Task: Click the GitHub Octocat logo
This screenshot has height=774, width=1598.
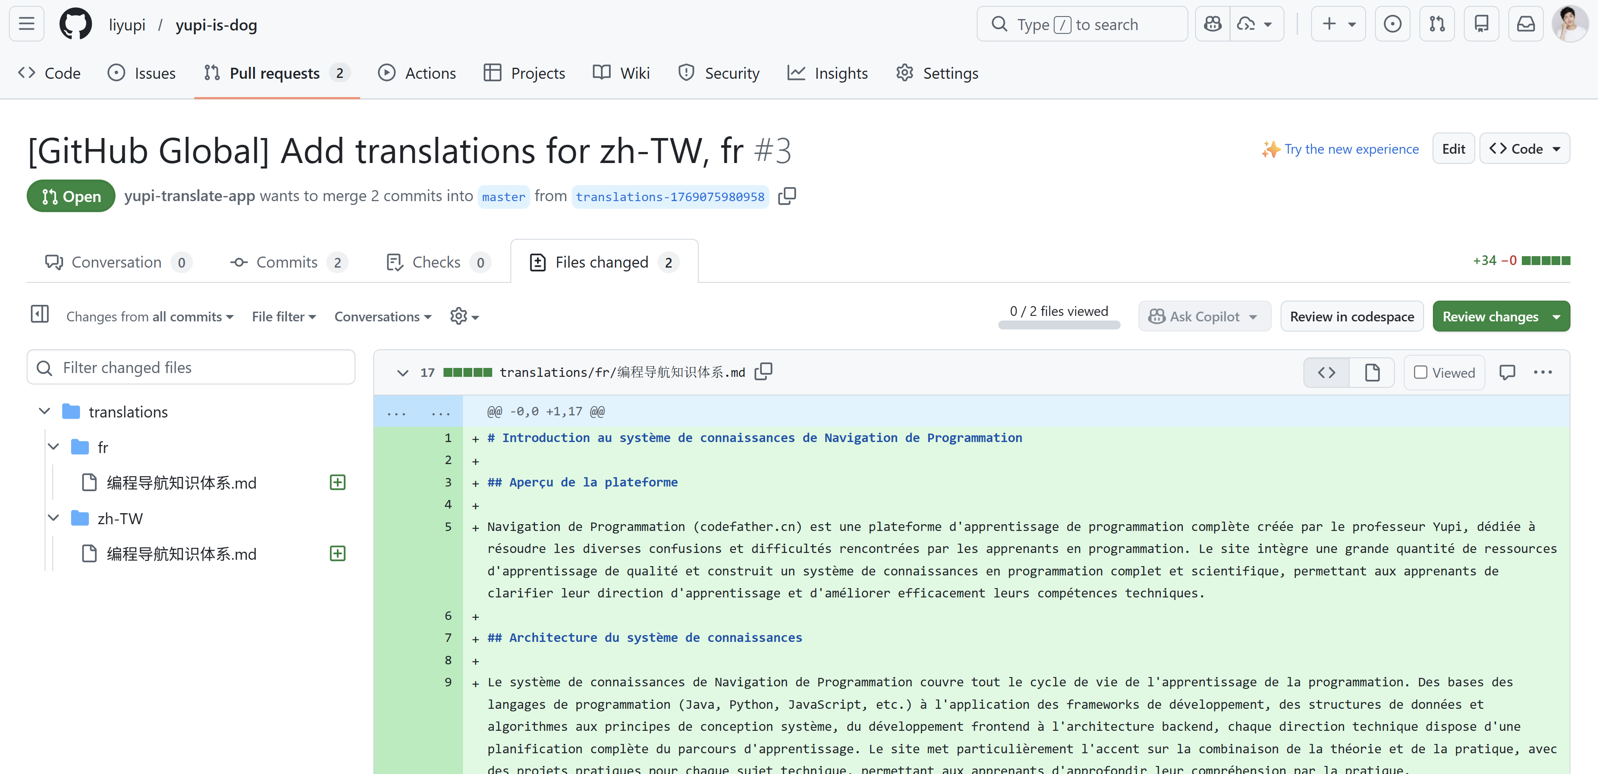Action: coord(75,24)
